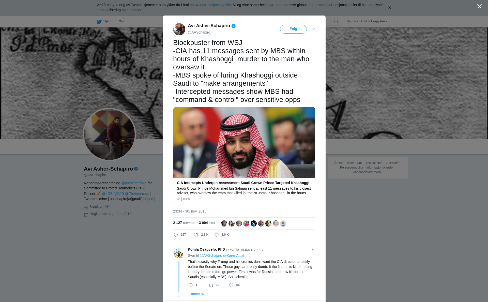This screenshot has width=488, height=302.
Task: Open the WSJ article card image
Action: [x=244, y=142]
